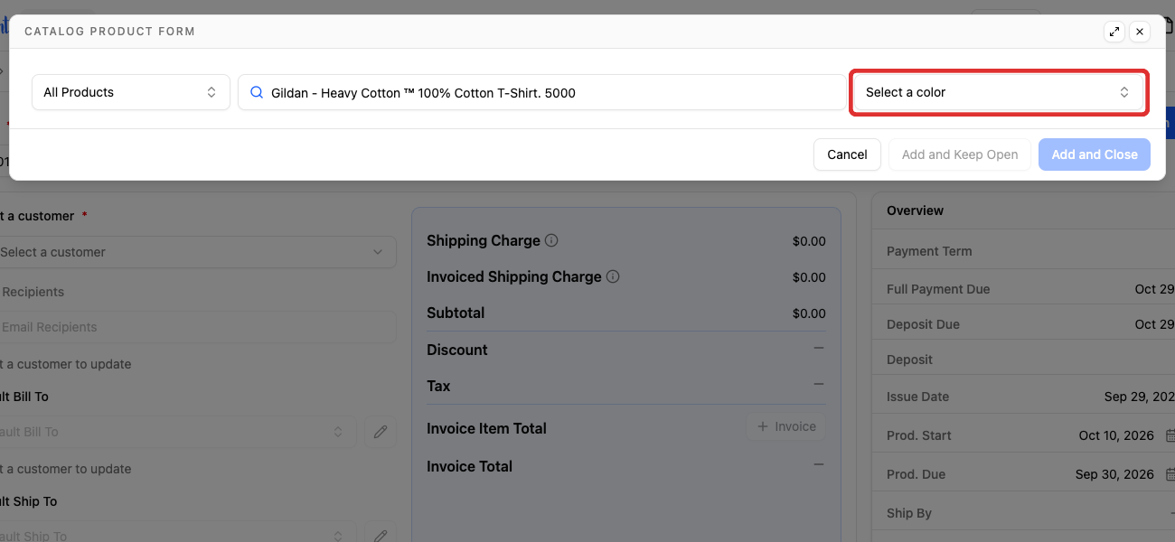The image size is (1175, 542).
Task: Click Add and Close button
Action: (x=1095, y=154)
